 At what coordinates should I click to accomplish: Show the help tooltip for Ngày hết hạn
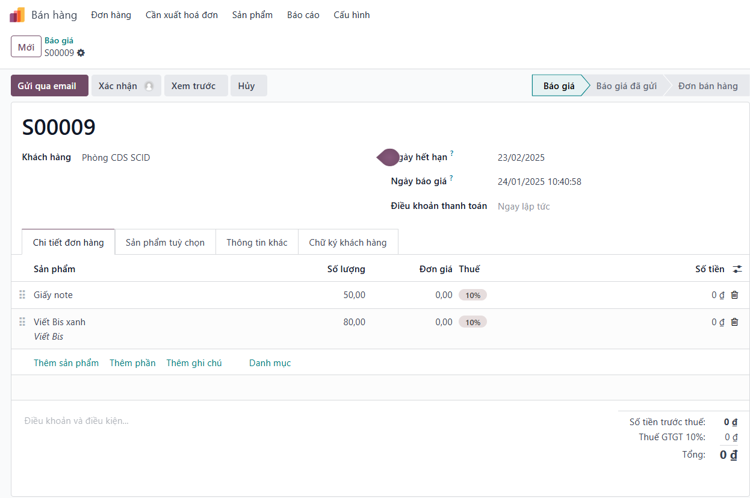(451, 154)
